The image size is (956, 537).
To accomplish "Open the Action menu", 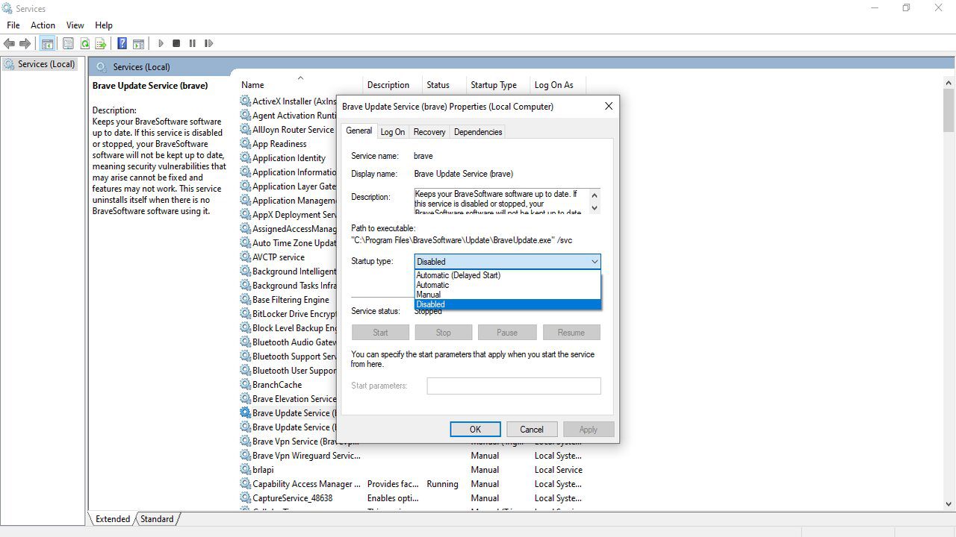I will tap(43, 25).
